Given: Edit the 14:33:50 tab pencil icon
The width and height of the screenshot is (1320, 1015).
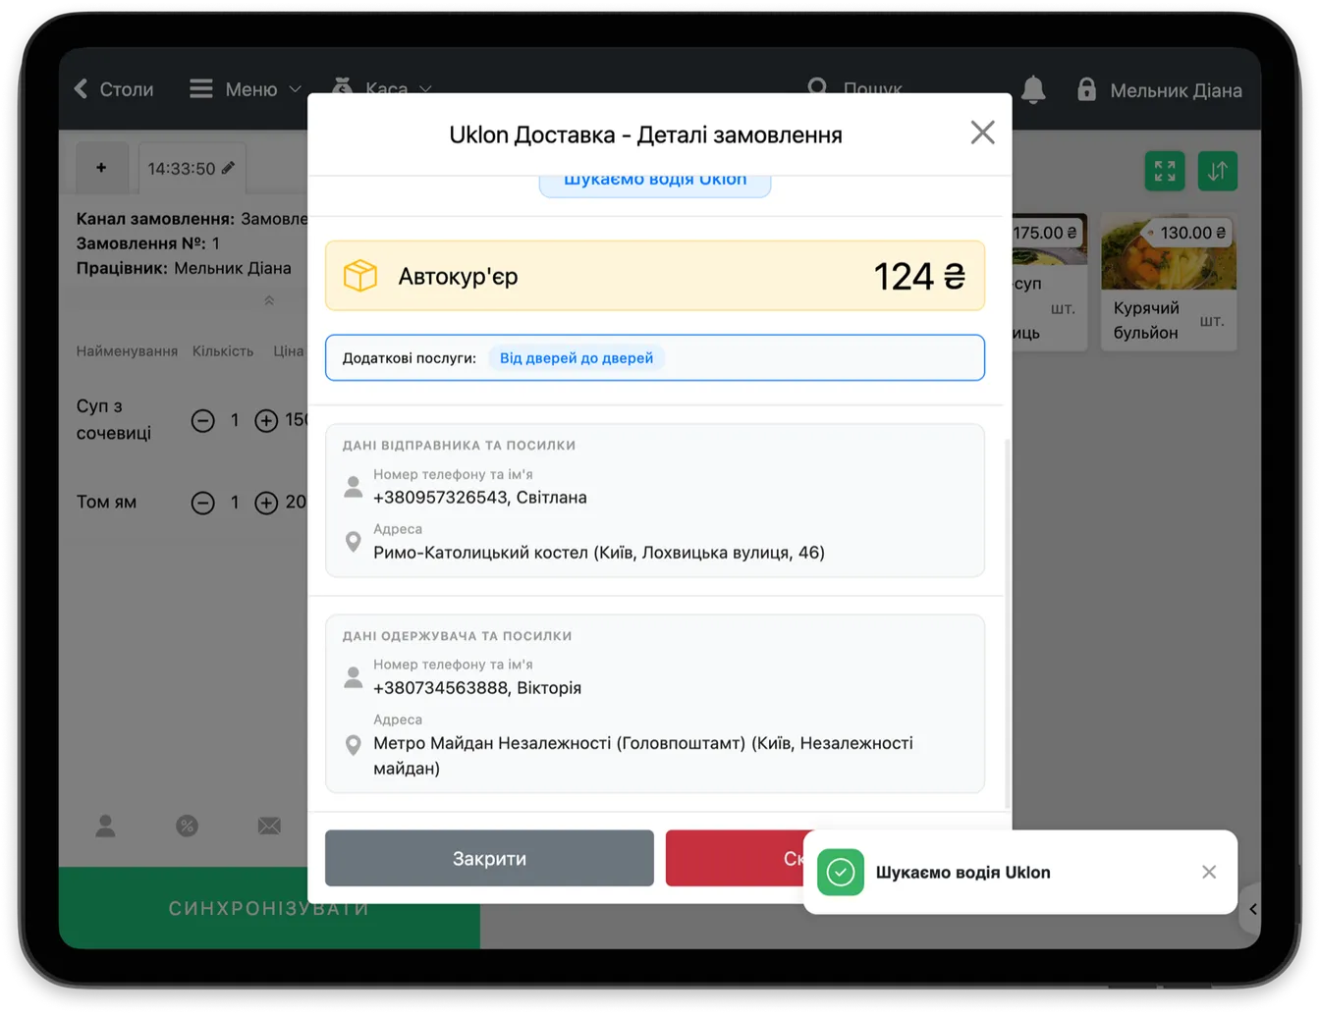Looking at the screenshot, I should 228,168.
